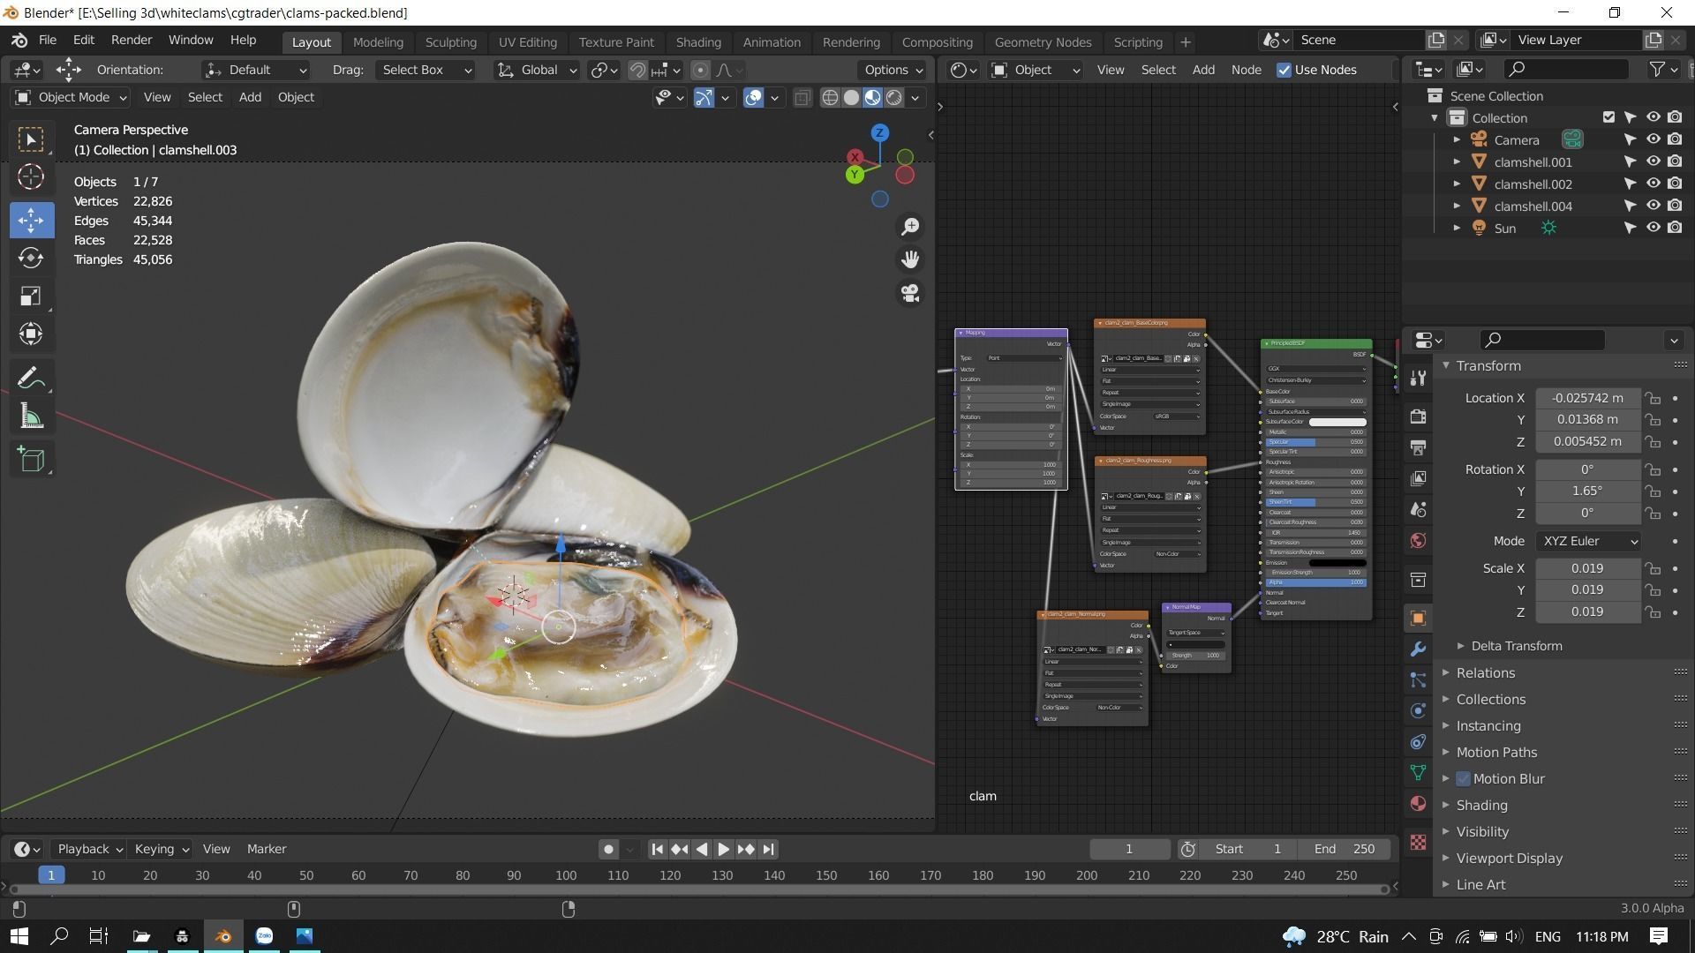Image resolution: width=1695 pixels, height=953 pixels.
Task: Switch to solid viewport shading
Action: click(x=851, y=98)
